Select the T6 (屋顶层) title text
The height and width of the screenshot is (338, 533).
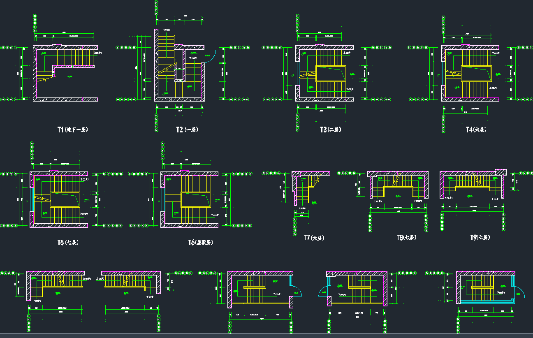pyautogui.click(x=201, y=243)
